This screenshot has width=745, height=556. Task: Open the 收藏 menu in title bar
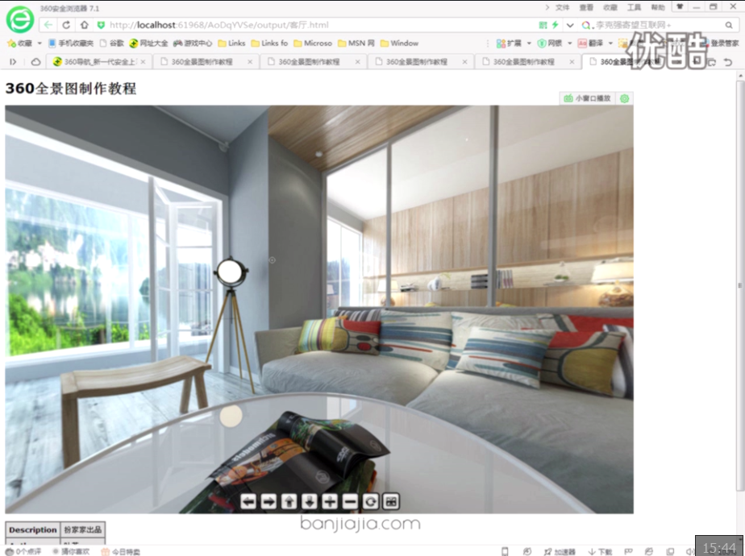pos(610,7)
